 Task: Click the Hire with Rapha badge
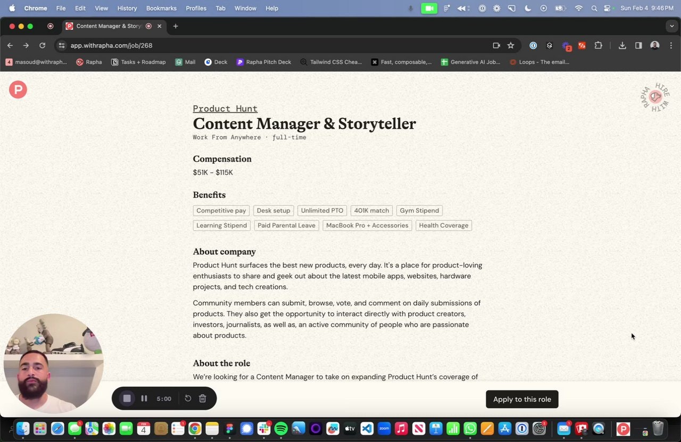pyautogui.click(x=654, y=97)
